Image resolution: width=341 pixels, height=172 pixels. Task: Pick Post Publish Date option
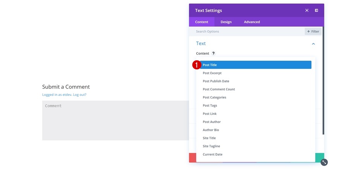pyautogui.click(x=216, y=81)
